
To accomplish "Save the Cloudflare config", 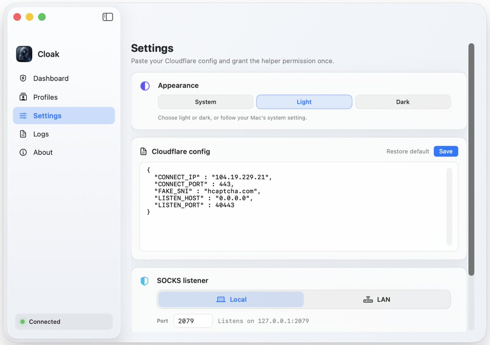I will tap(446, 151).
